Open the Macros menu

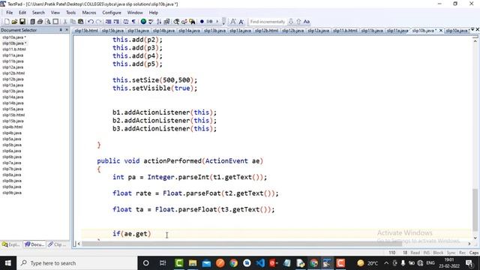[89, 13]
